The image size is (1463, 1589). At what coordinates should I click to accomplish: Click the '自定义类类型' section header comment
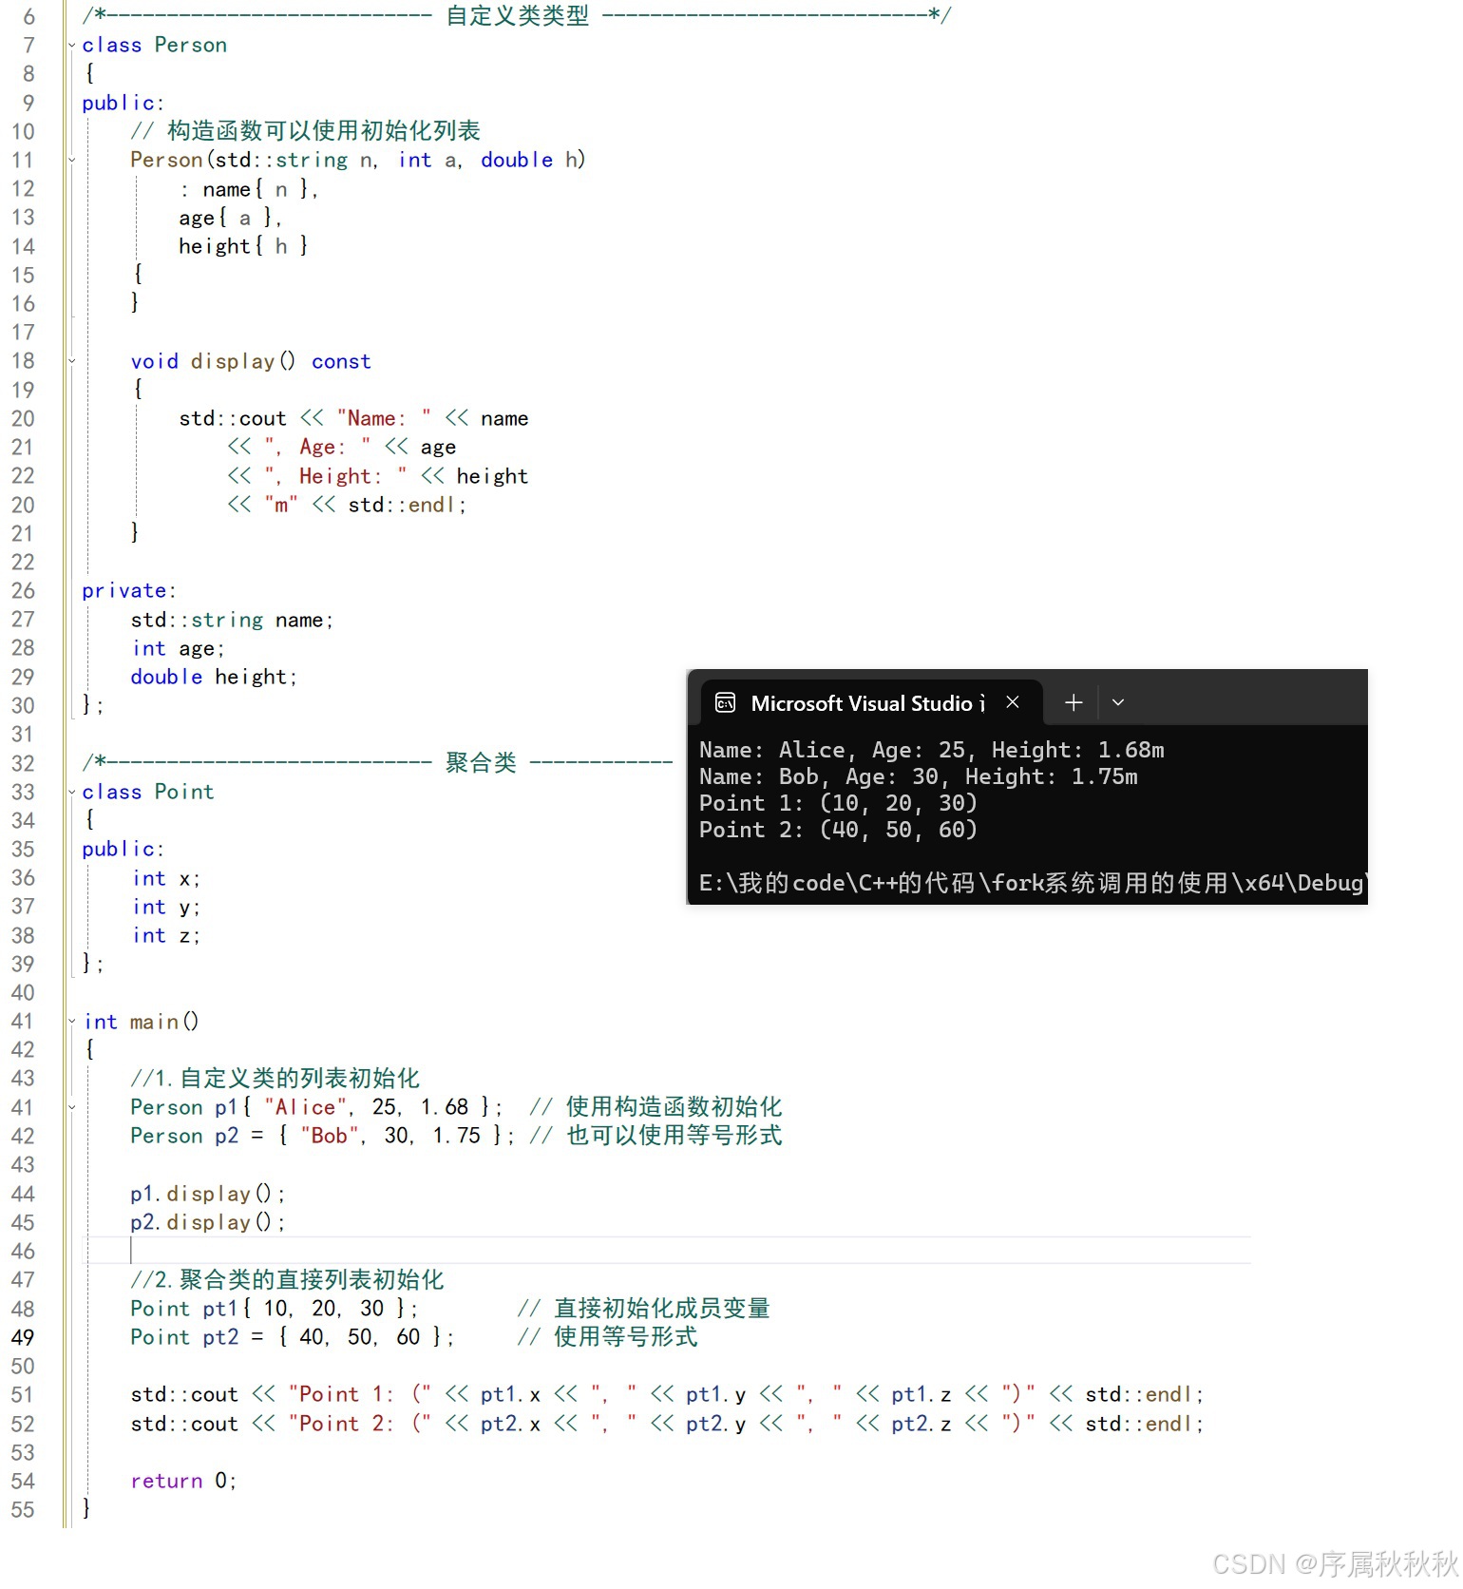(x=518, y=16)
